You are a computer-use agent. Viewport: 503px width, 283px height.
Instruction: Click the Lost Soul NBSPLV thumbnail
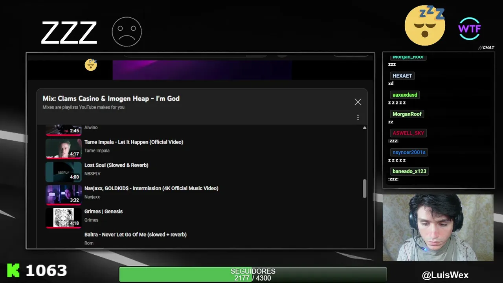pyautogui.click(x=63, y=172)
